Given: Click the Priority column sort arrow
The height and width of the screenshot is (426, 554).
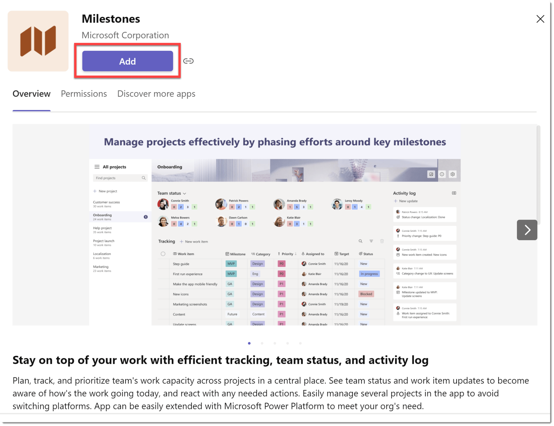Looking at the screenshot, I should 296,254.
